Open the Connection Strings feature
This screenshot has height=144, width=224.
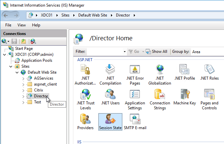160,99
